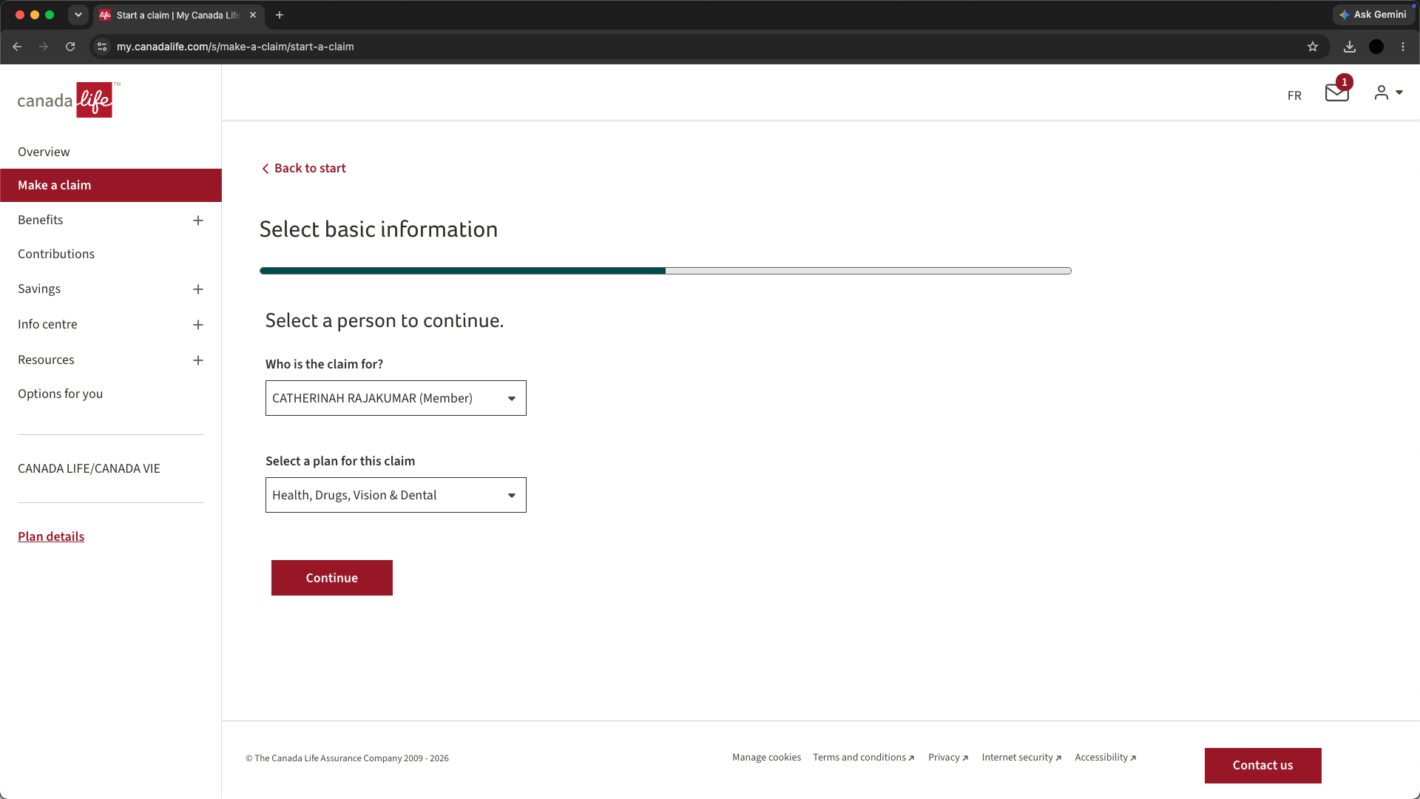Image resolution: width=1420 pixels, height=799 pixels.
Task: Click the copyright notice text
Action: pyautogui.click(x=347, y=758)
